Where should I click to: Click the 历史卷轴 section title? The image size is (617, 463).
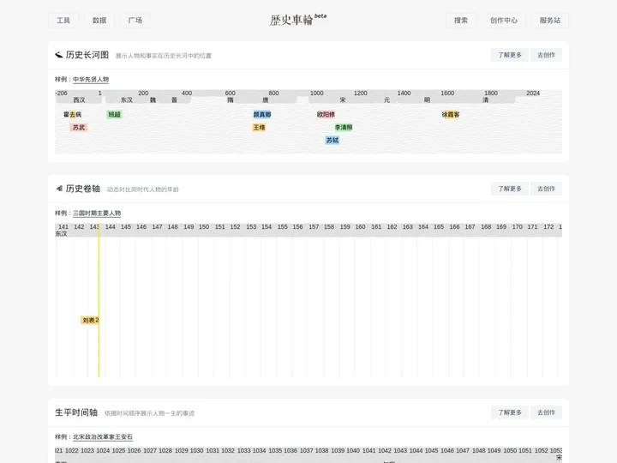click(x=82, y=189)
